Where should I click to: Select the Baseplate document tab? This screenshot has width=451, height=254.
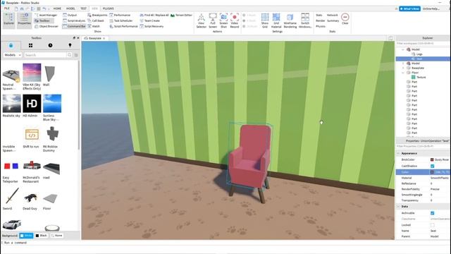click(x=94, y=38)
